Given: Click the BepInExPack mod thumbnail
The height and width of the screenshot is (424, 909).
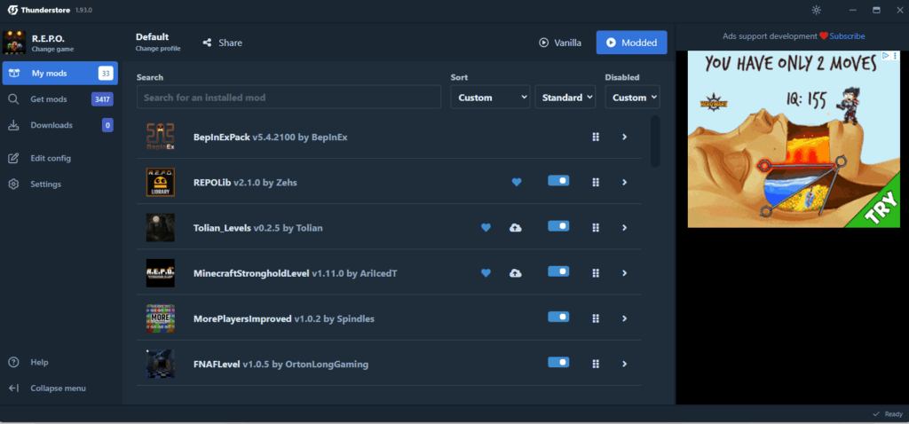Looking at the screenshot, I should (161, 137).
